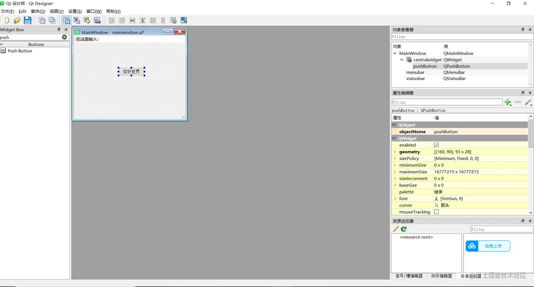Add a dynamic property with green plus
This screenshot has height=287, width=534.
[508, 102]
